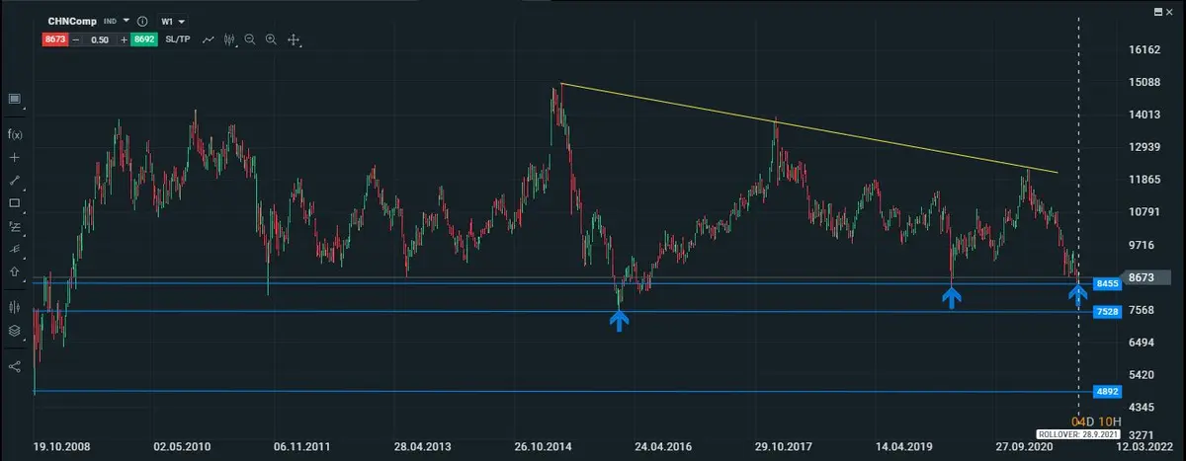Click the 0.50 volume input field

(x=100, y=39)
